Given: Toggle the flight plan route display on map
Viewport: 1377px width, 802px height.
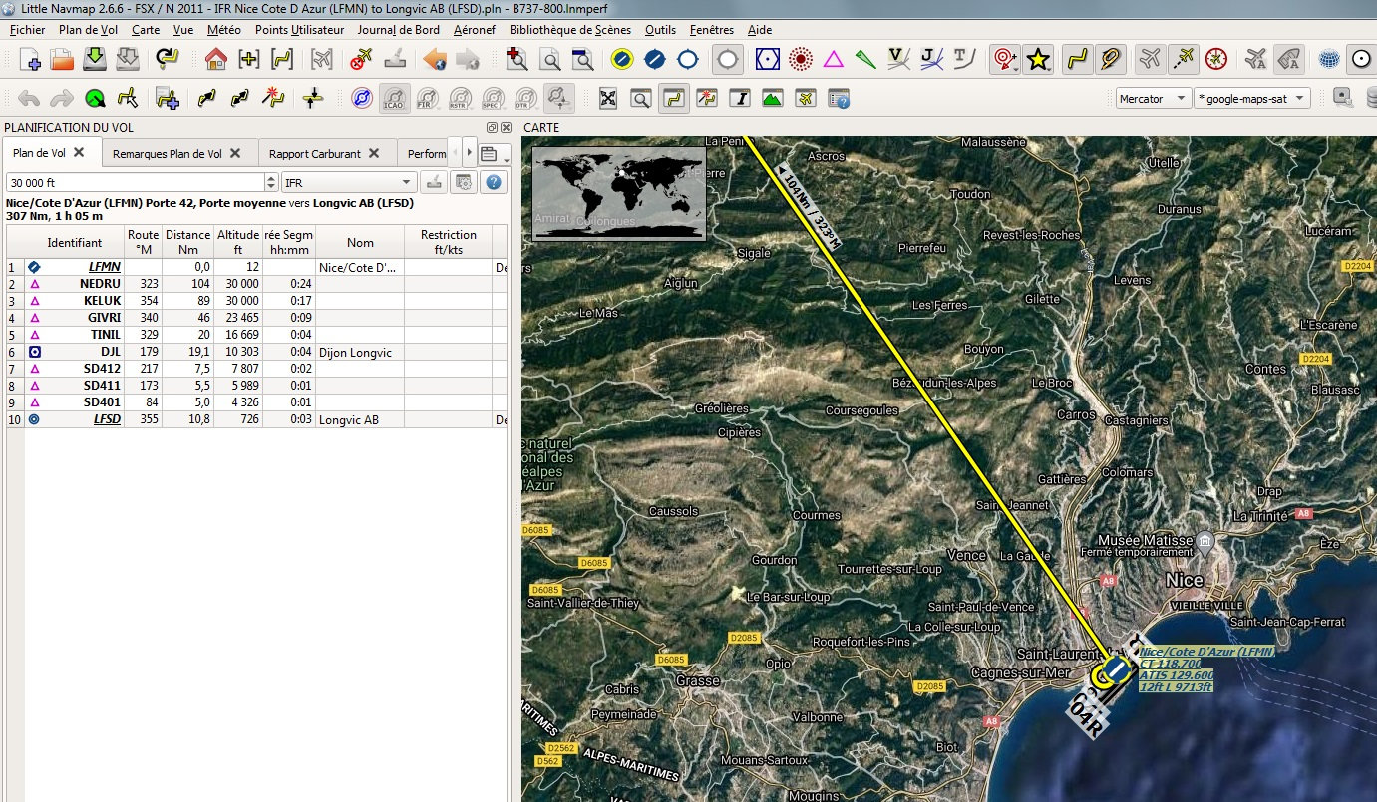Looking at the screenshot, I should coord(1076,60).
